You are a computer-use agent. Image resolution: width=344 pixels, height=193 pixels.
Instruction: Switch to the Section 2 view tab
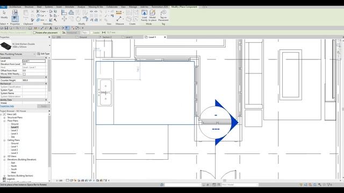tap(107, 37)
